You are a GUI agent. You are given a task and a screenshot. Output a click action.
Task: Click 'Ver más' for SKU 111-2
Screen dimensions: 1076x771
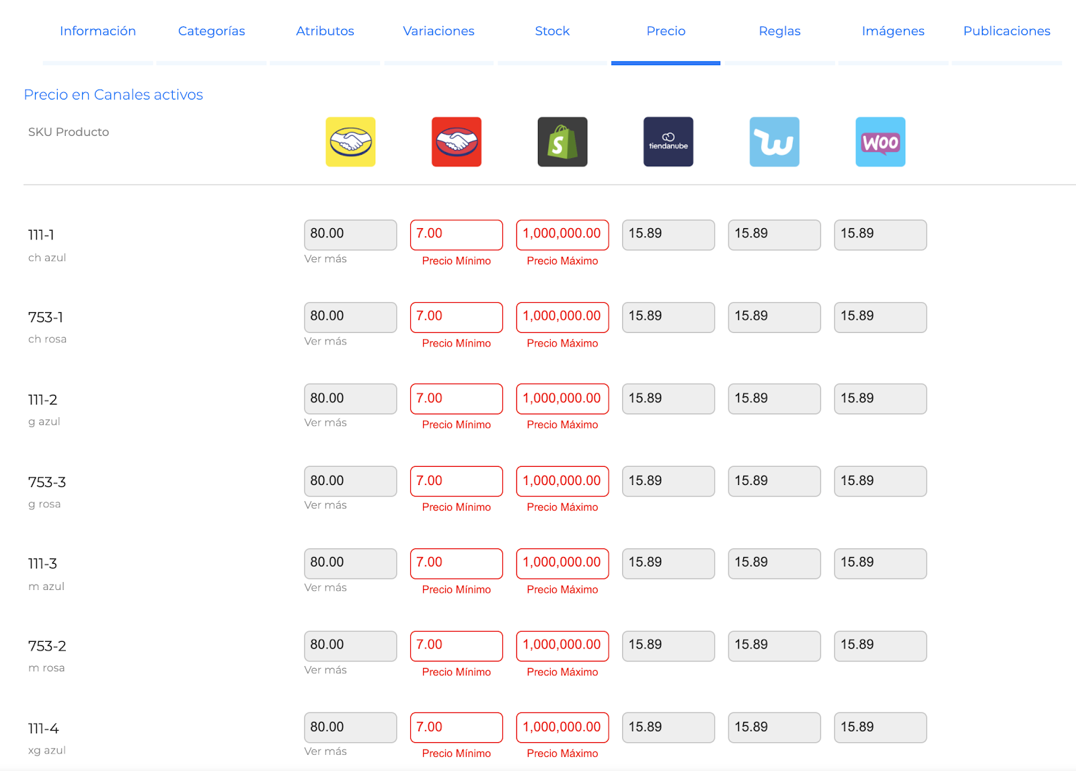point(325,423)
